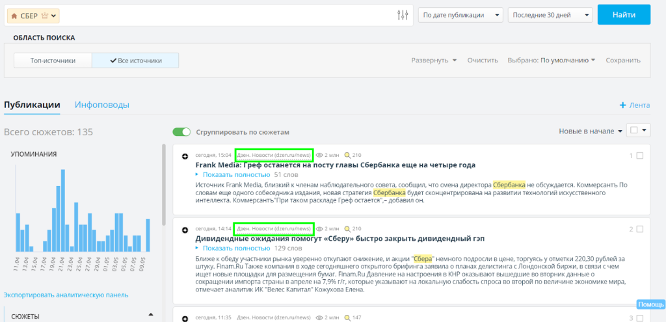
Task: Click the plus icon on the dividend article
Action: [185, 230]
